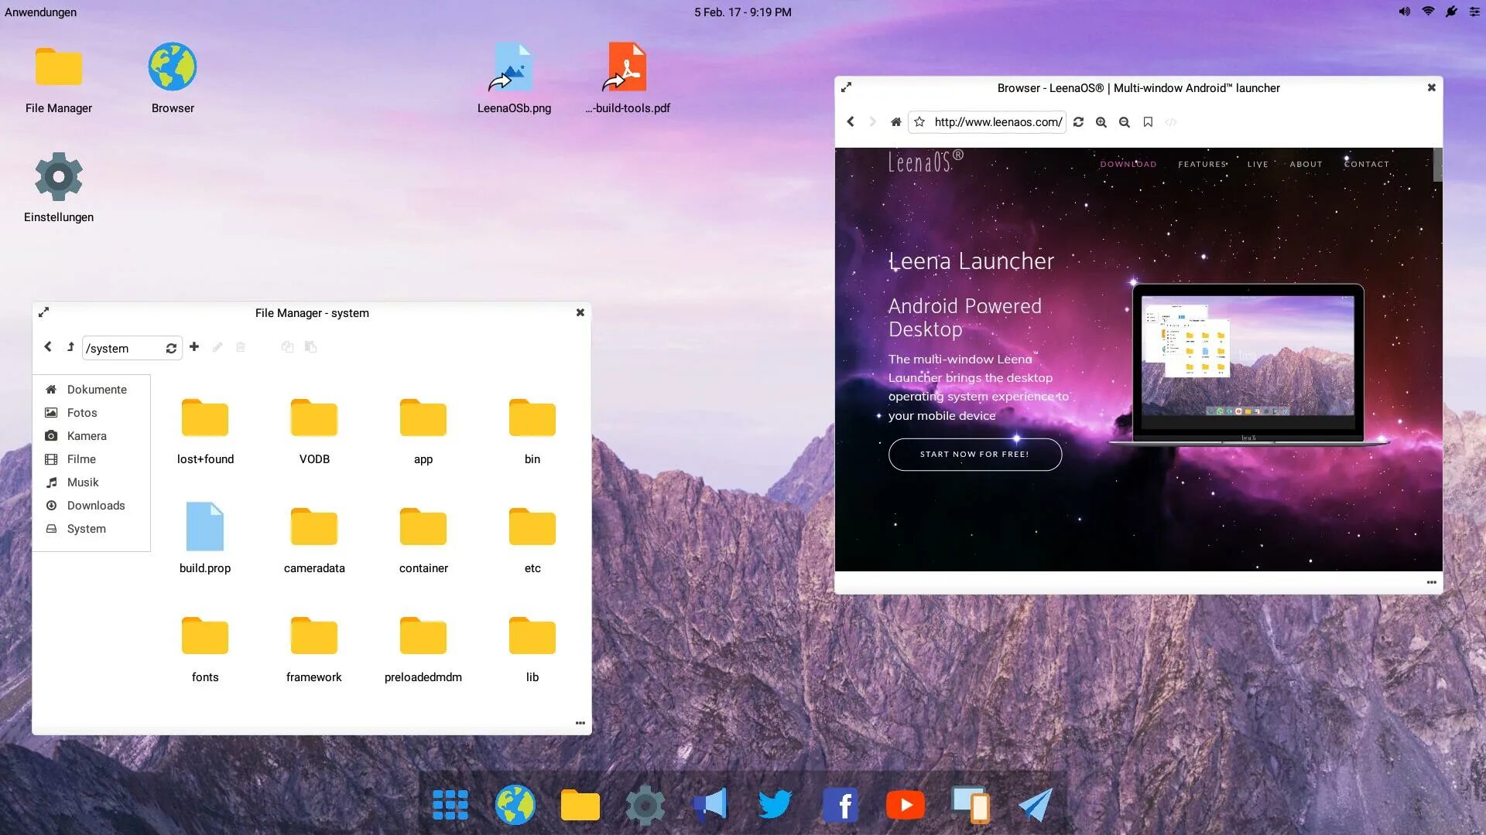Open the Anwendungen menu

click(41, 12)
